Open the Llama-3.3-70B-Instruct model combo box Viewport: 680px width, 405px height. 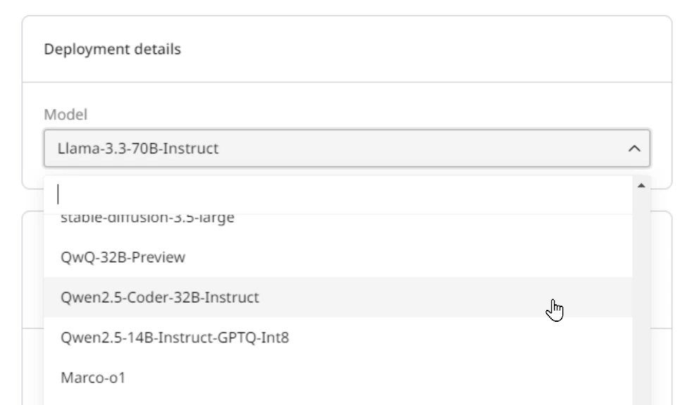pyautogui.click(x=347, y=149)
